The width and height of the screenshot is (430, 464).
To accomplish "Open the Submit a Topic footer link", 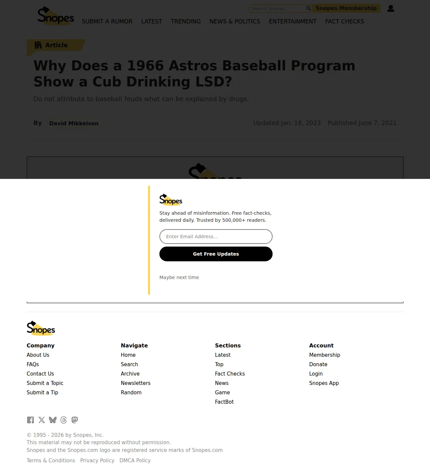I will point(45,383).
